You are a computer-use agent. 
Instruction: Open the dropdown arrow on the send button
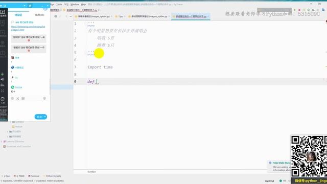tap(45, 117)
